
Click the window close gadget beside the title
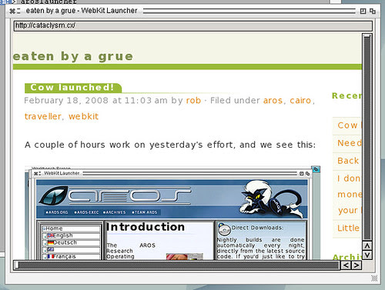pos(12,11)
